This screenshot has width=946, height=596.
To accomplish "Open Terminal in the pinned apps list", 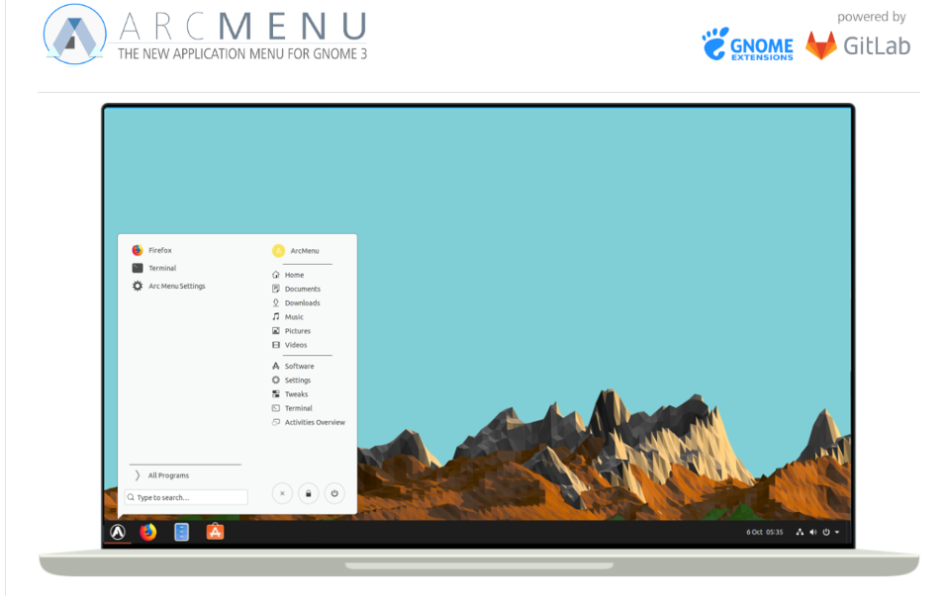I will pyautogui.click(x=154, y=268).
